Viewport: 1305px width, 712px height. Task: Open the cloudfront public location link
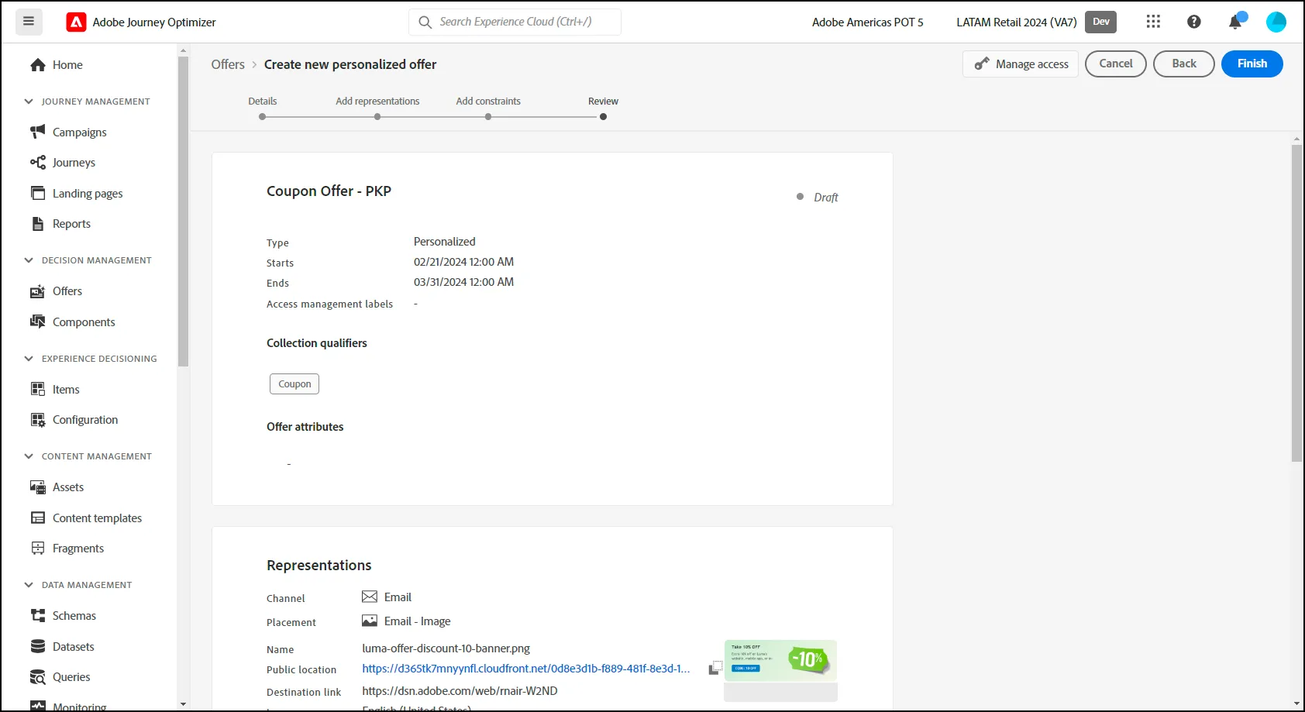click(x=526, y=669)
